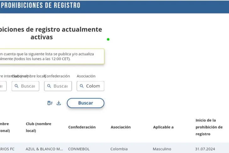
Task: Click the partially visible leftmost search field
Action: point(3,86)
